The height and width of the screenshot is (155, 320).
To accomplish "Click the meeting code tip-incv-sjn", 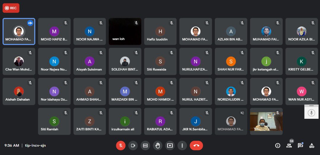I will tap(35, 145).
